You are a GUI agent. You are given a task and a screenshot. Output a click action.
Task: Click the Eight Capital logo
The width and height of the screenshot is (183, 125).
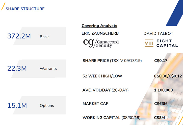coord(161,43)
